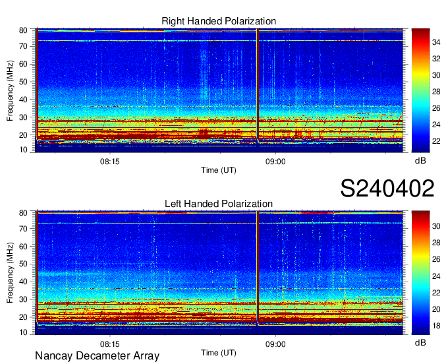Click the 30 value on bottom color bar
Screen dimensions: 448x364
436,226
